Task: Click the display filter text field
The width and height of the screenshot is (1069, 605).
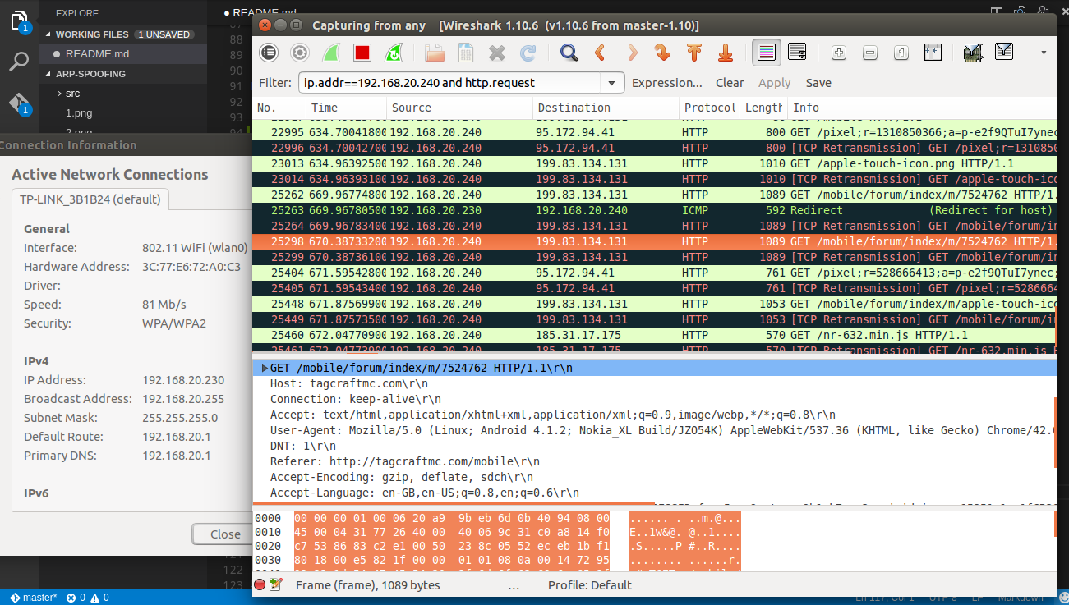Action: 449,83
